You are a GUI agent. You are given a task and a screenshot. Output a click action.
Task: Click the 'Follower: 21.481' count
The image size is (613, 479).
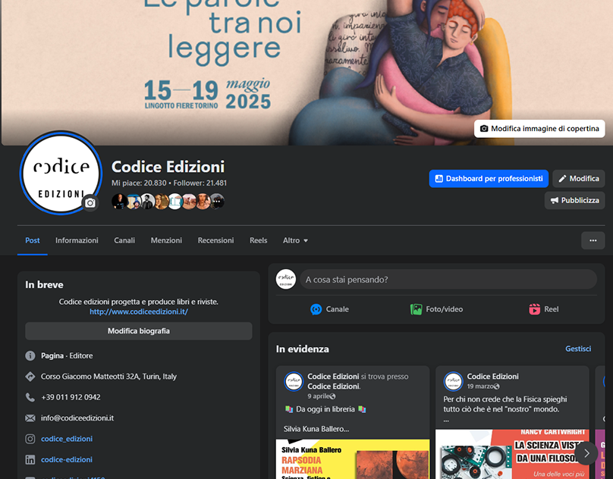tap(200, 183)
